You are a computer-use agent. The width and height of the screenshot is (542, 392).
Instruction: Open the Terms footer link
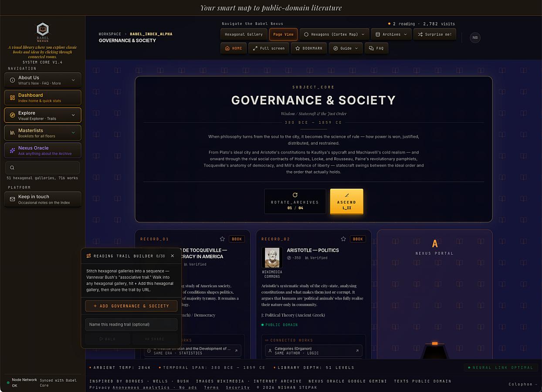211,388
